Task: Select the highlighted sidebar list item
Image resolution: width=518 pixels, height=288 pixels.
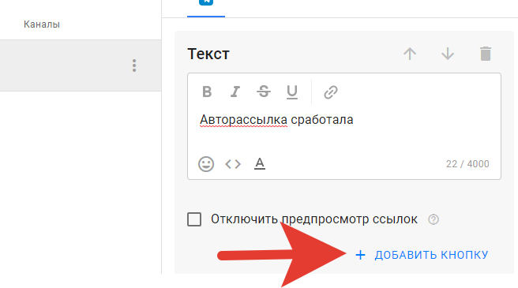Action: click(81, 65)
